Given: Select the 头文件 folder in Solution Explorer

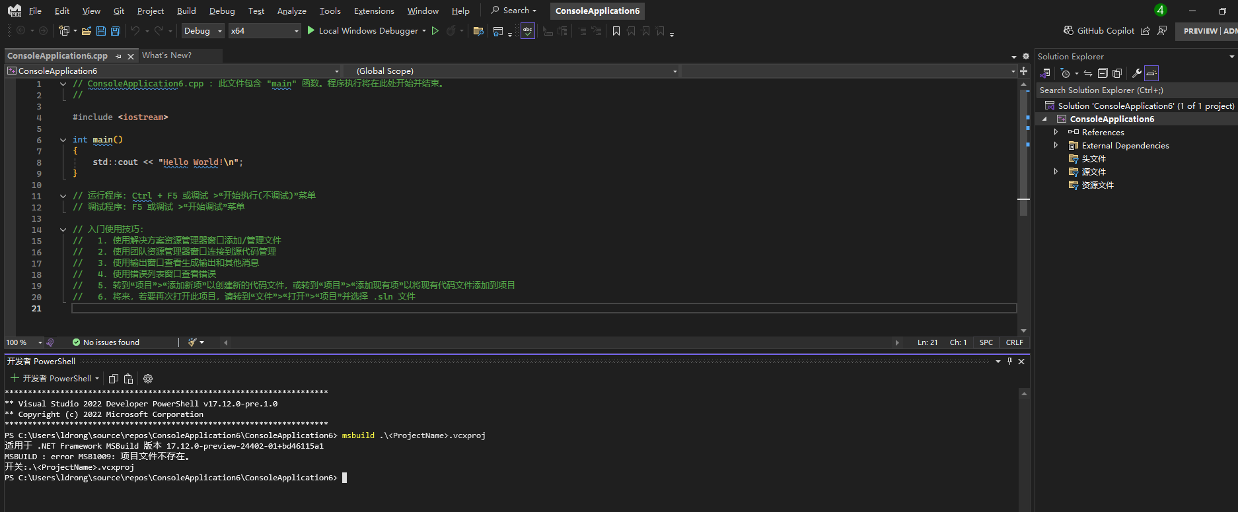Looking at the screenshot, I should (x=1093, y=158).
